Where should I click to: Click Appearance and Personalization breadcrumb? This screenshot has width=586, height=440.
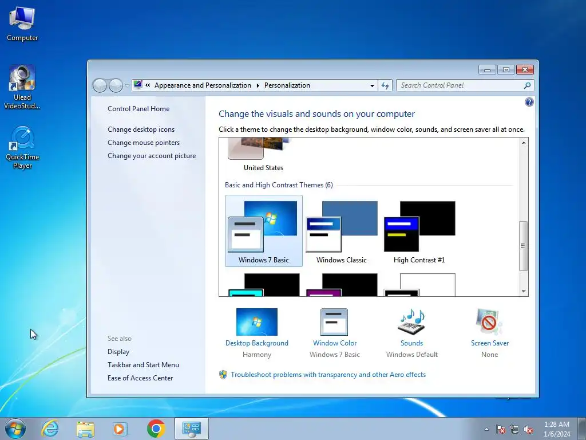pyautogui.click(x=203, y=85)
